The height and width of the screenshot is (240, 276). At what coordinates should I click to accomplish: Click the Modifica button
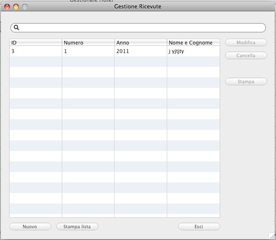(x=246, y=42)
